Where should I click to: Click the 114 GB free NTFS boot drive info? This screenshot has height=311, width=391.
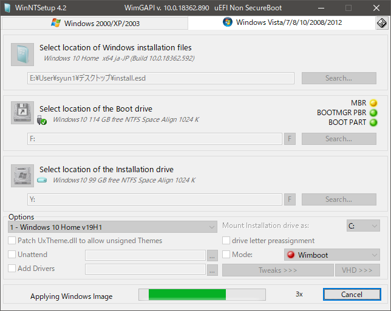[x=126, y=119]
